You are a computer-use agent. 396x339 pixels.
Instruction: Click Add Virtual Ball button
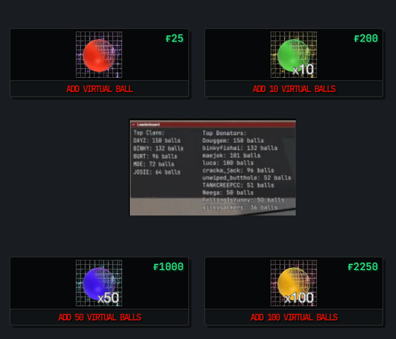99,89
